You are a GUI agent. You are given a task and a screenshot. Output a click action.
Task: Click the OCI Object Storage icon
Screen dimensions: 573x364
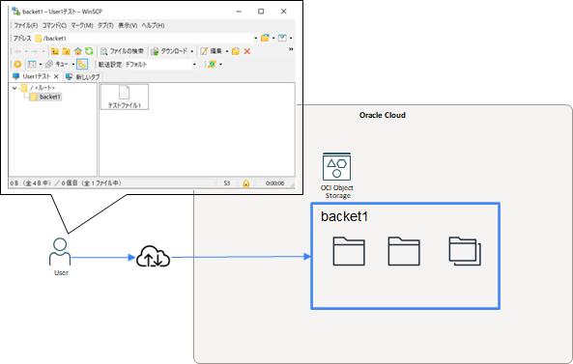pyautogui.click(x=336, y=166)
